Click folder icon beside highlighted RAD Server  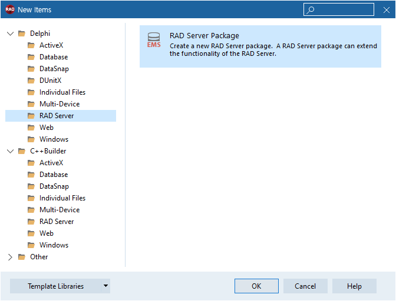31,116
